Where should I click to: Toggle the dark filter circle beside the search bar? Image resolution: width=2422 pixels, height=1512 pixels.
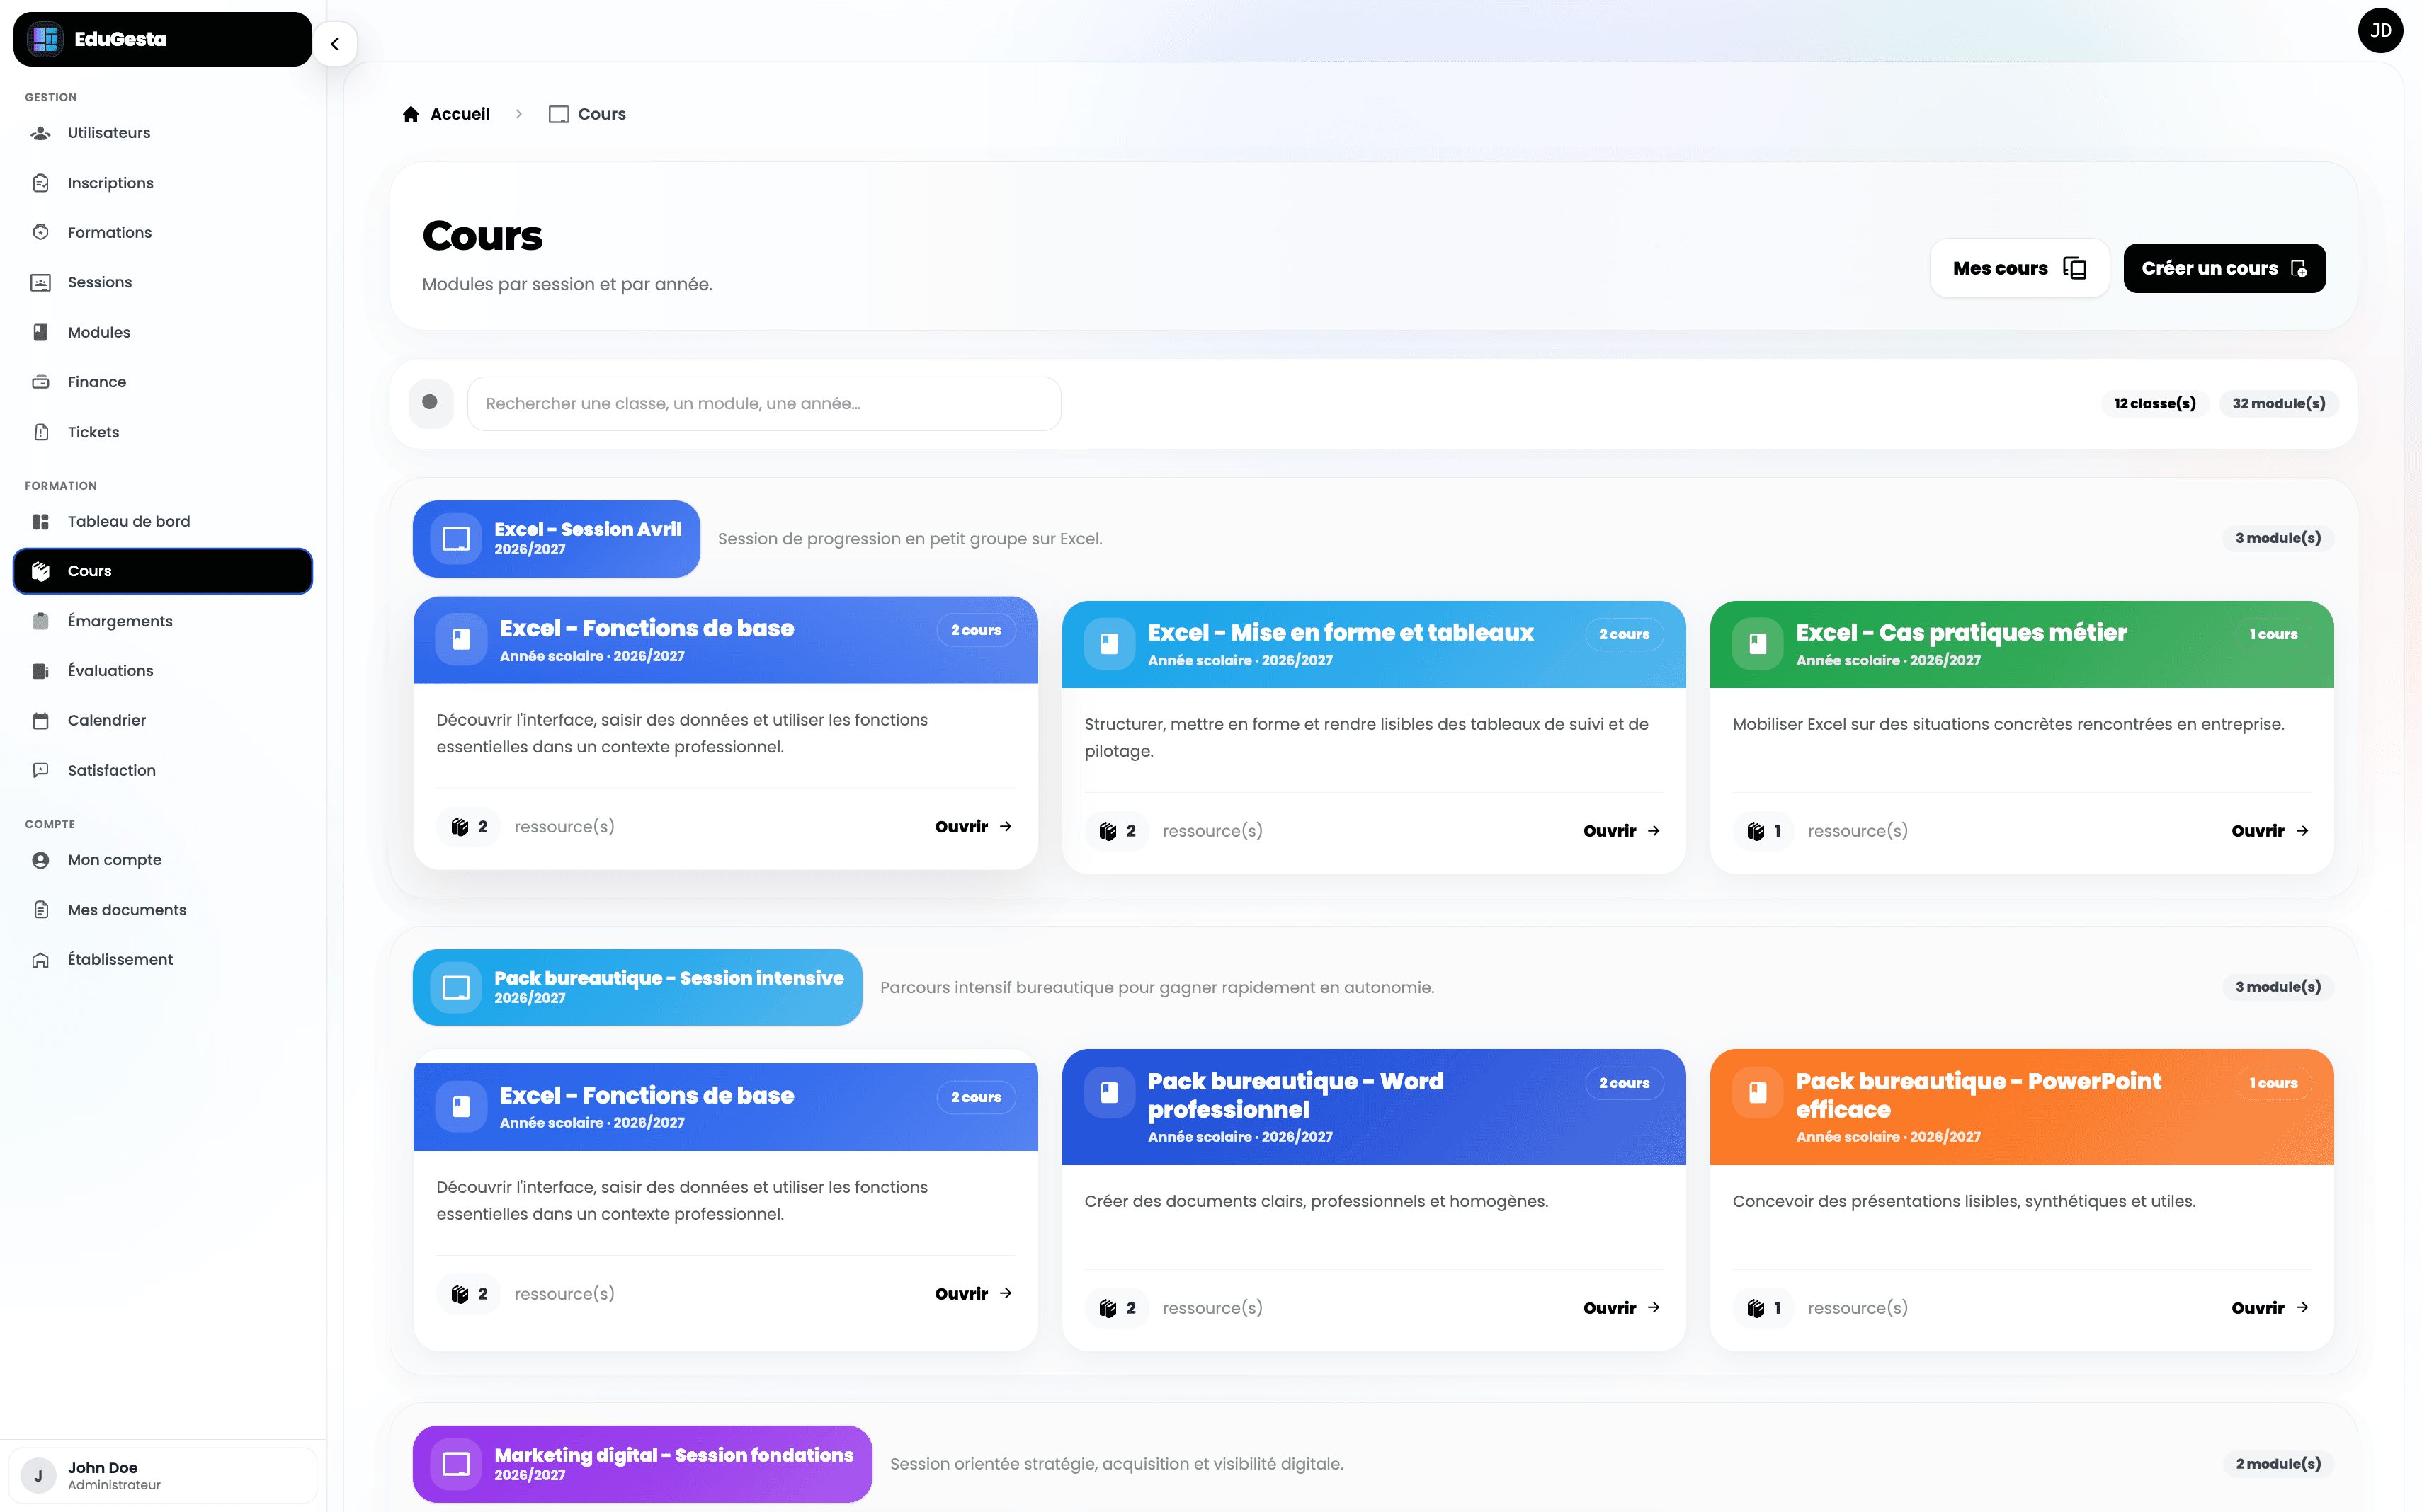[x=429, y=403]
